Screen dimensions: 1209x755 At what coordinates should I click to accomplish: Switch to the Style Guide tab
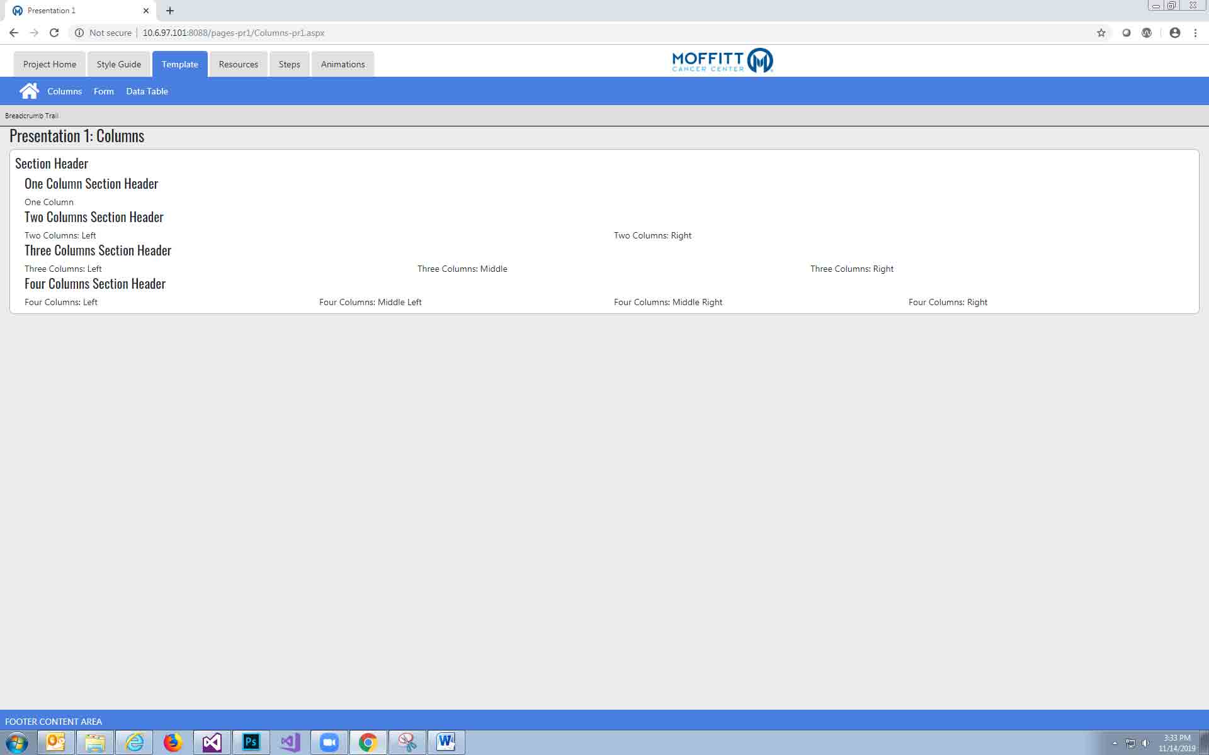[x=118, y=64]
